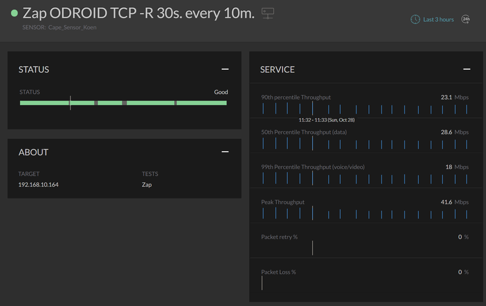Collapse the SERVICE panel with minus icon

coord(467,69)
